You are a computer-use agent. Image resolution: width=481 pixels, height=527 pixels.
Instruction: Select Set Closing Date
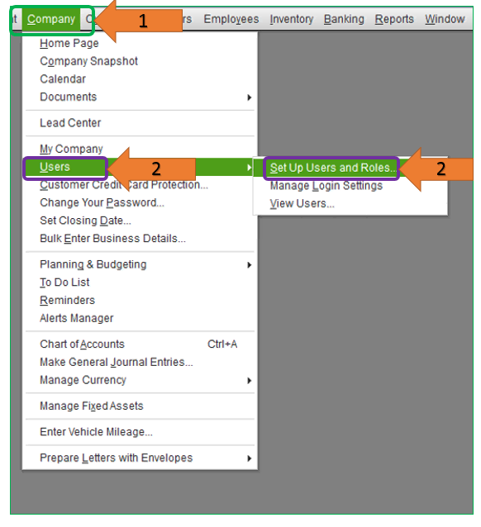pos(85,221)
